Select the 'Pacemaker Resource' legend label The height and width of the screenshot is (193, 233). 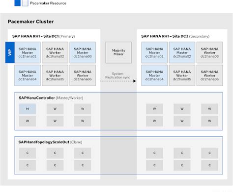pos(48,3)
